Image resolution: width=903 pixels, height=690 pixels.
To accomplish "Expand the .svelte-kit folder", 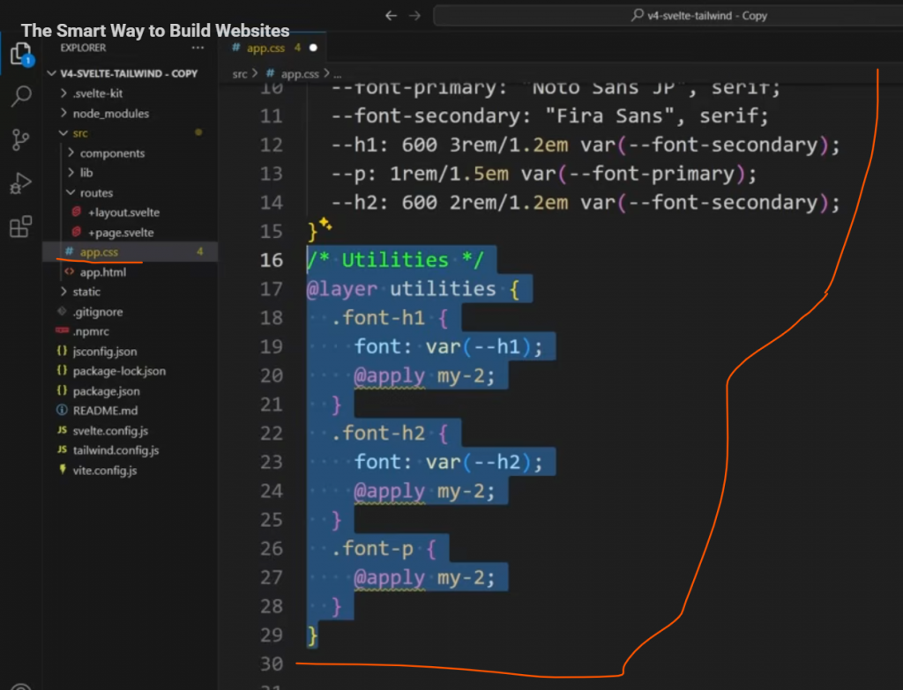I will [x=97, y=93].
